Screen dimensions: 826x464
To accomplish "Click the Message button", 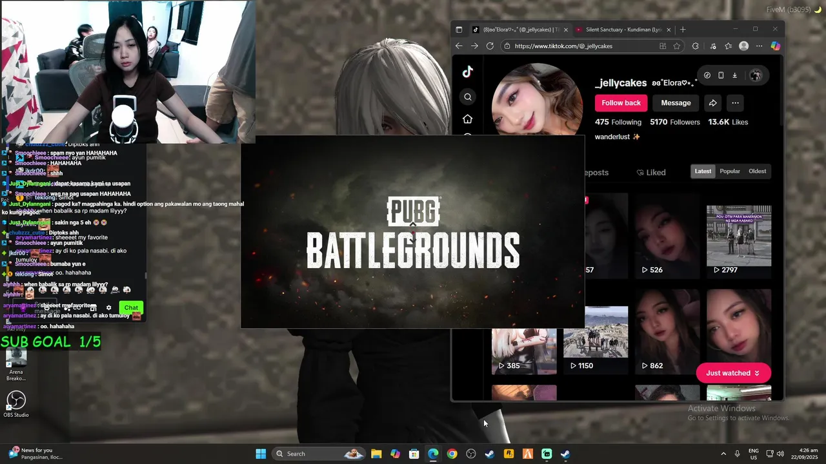I will (676, 103).
